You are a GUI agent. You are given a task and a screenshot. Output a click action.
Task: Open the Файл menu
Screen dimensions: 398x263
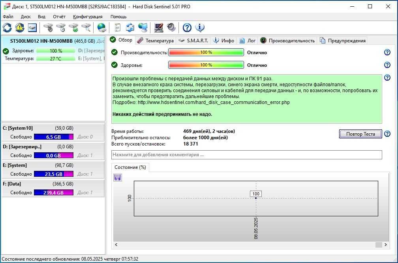(8, 17)
